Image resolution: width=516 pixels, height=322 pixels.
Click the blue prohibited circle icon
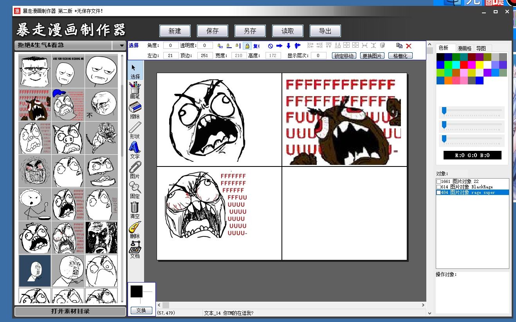click(270, 46)
